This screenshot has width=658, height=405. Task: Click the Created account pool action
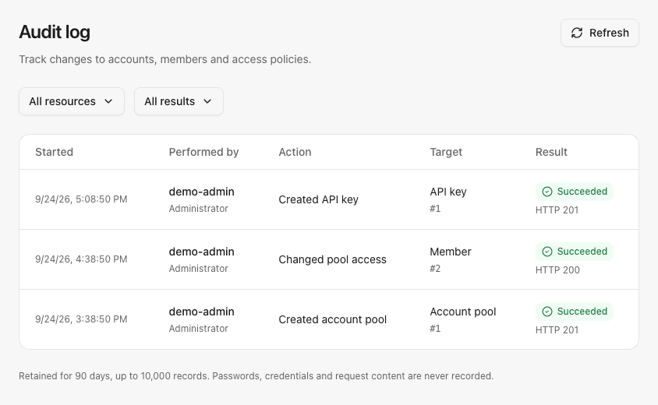coord(332,319)
